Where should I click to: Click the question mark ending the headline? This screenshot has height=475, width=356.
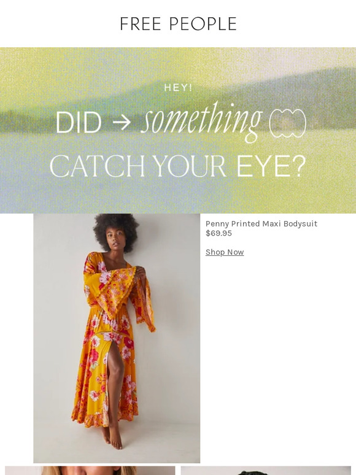(x=300, y=166)
